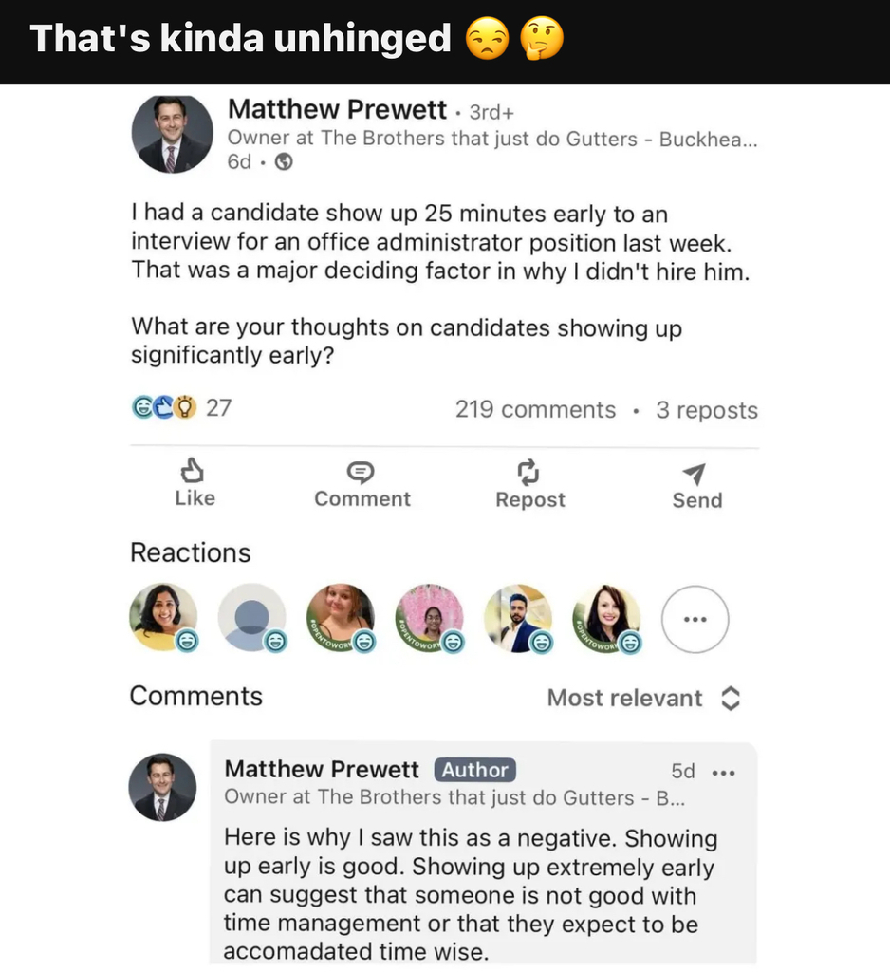Click the Send paper plane icon

point(695,473)
